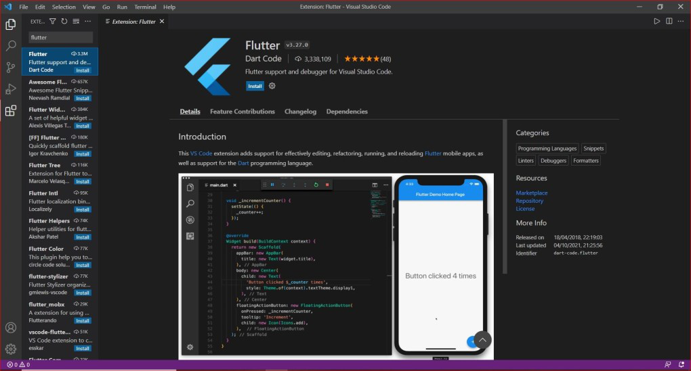This screenshot has height=371, width=691.
Task: Open the Edit menu
Action: point(40,7)
